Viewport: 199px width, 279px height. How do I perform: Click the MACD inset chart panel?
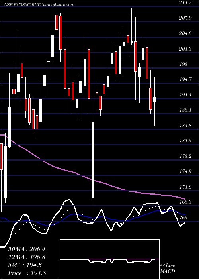(x=109, y=259)
